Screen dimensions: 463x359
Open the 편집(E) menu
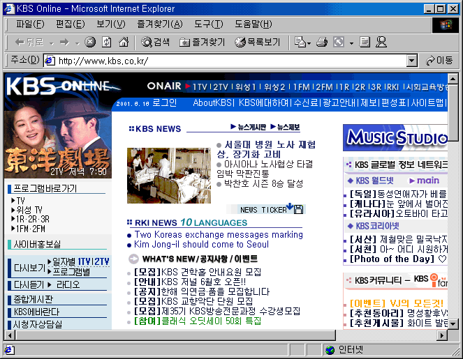(71, 24)
